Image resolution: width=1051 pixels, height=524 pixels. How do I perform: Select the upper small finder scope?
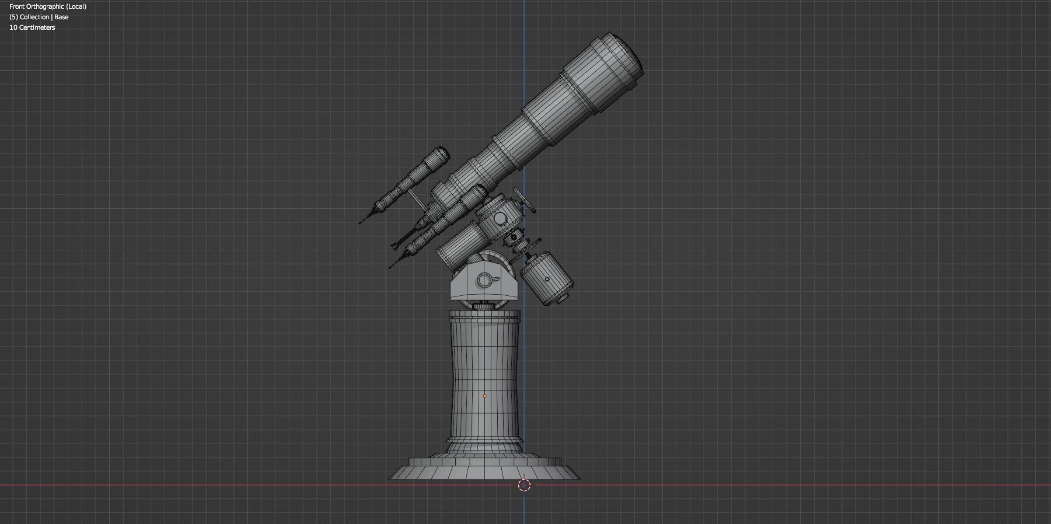406,185
